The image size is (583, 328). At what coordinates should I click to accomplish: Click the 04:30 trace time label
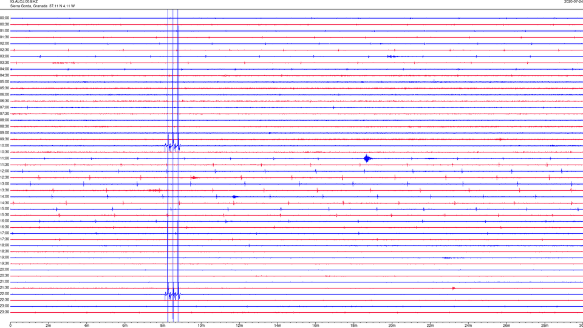point(5,75)
